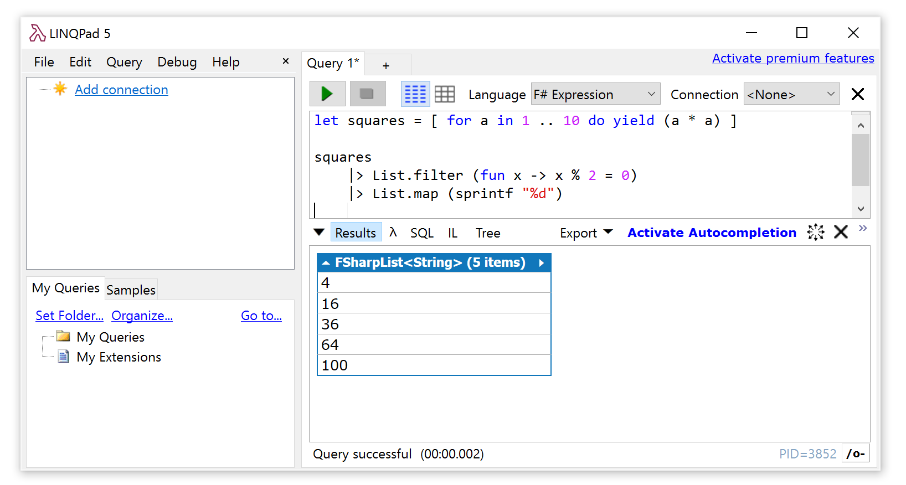This screenshot has height=485, width=906.
Task: Click the List.map code line in editor
Action: (456, 194)
